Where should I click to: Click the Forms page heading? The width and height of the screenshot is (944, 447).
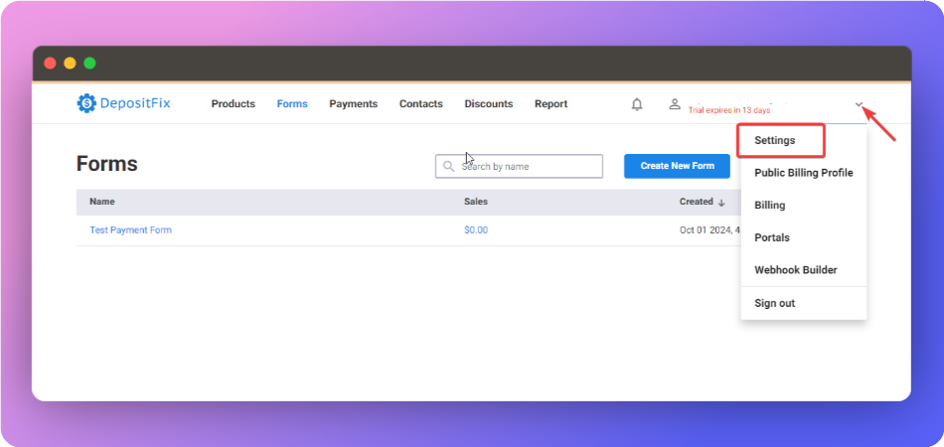[x=107, y=164]
